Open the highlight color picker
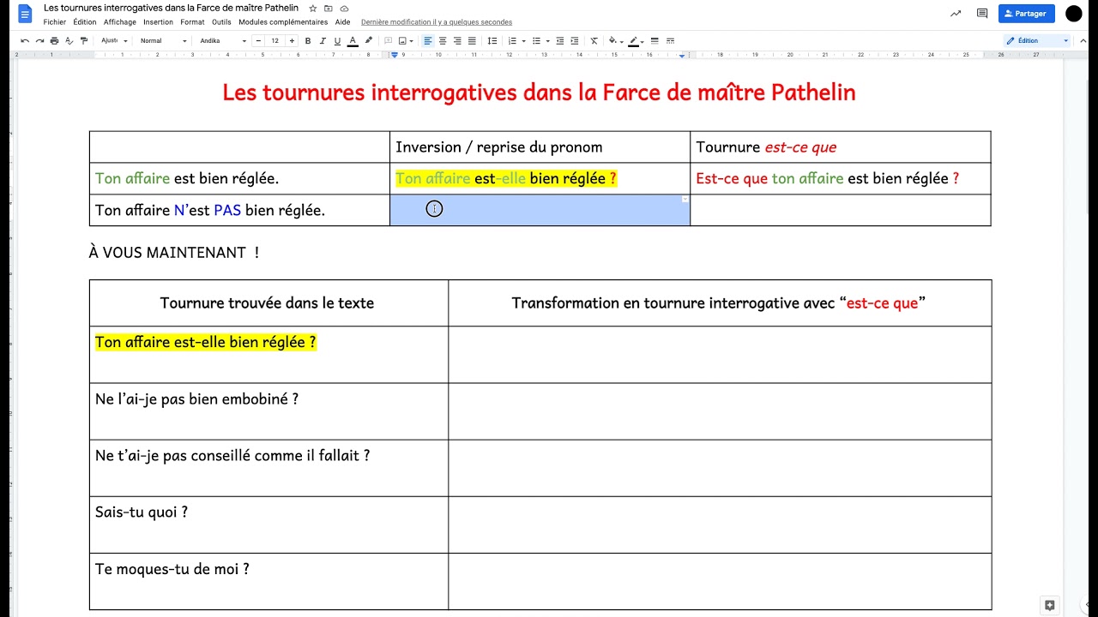1098x617 pixels. click(x=369, y=40)
